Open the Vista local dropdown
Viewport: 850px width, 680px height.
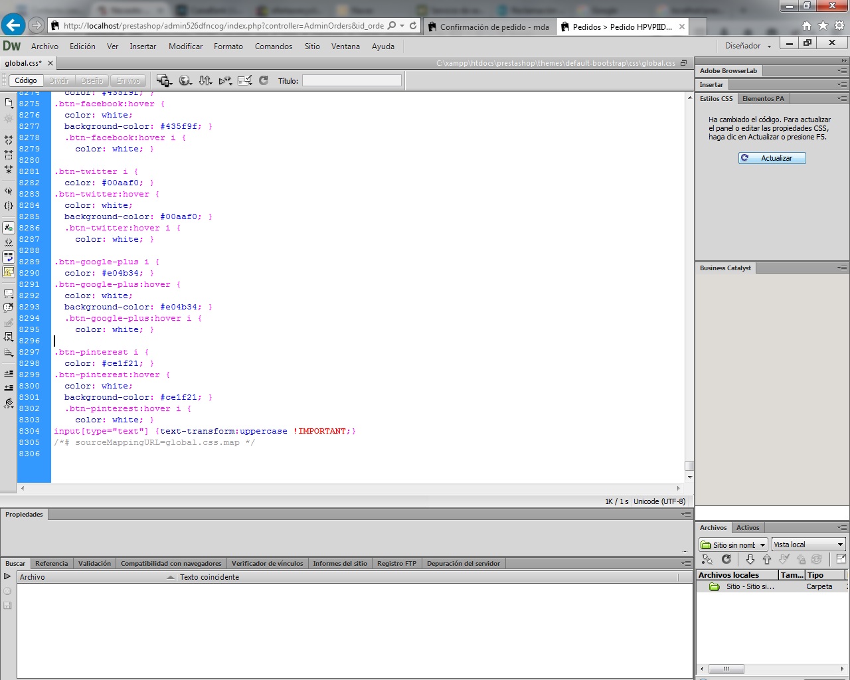[x=807, y=545]
